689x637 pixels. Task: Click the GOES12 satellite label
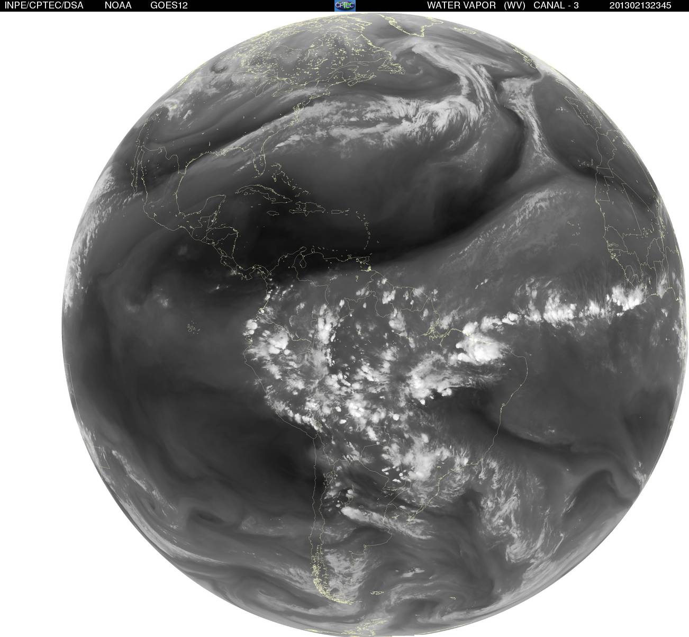pos(169,5)
